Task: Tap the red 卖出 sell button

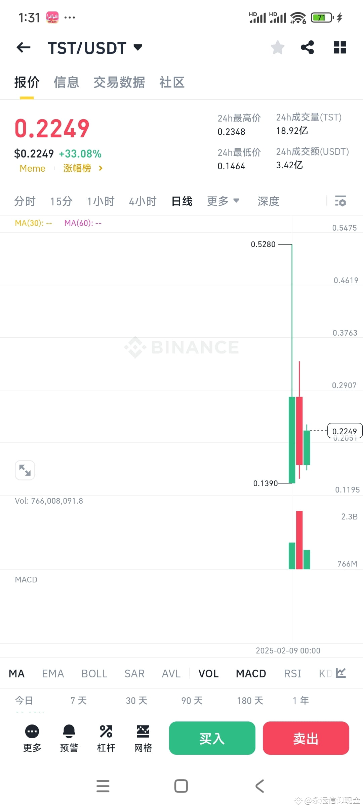Action: point(306,739)
